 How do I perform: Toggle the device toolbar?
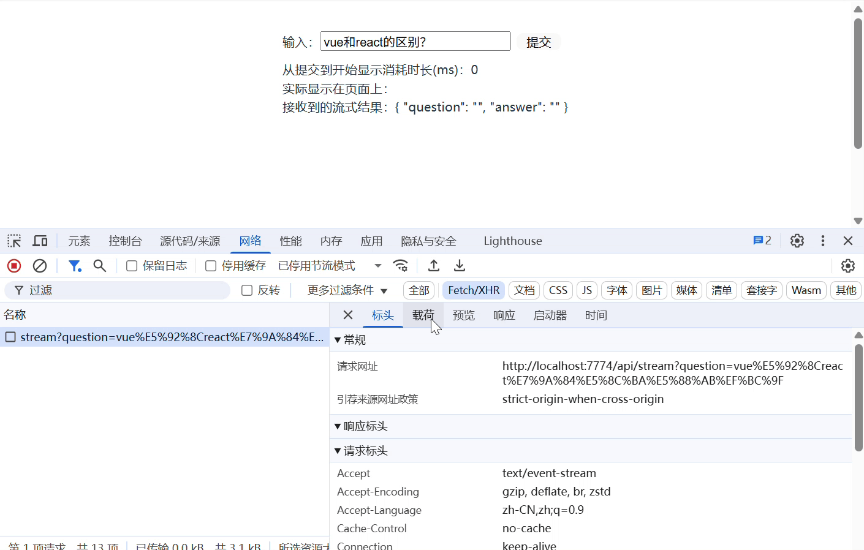pos(40,241)
